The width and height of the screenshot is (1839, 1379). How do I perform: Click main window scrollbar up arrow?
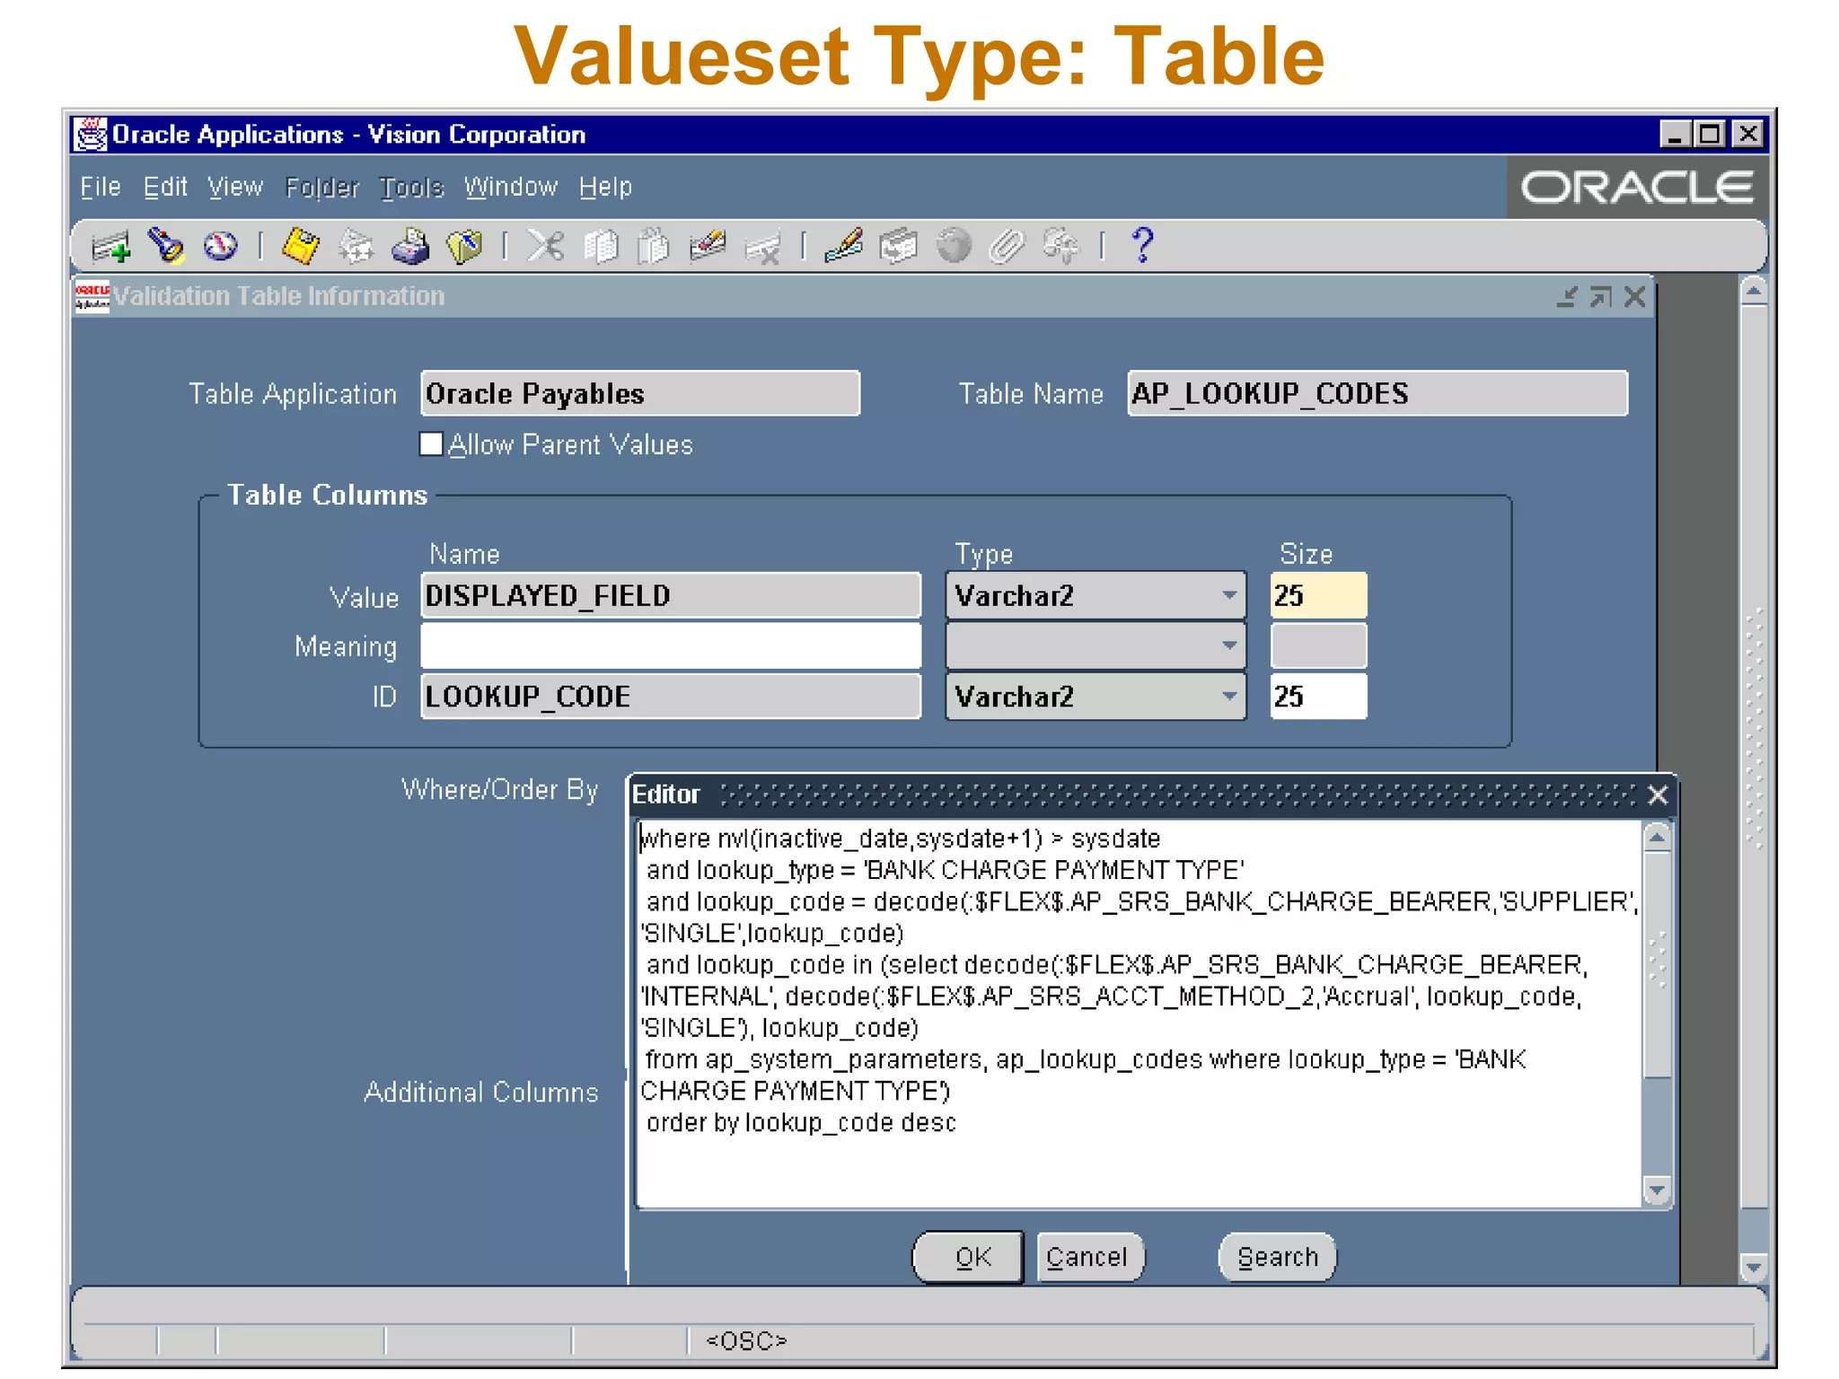pyautogui.click(x=1753, y=291)
